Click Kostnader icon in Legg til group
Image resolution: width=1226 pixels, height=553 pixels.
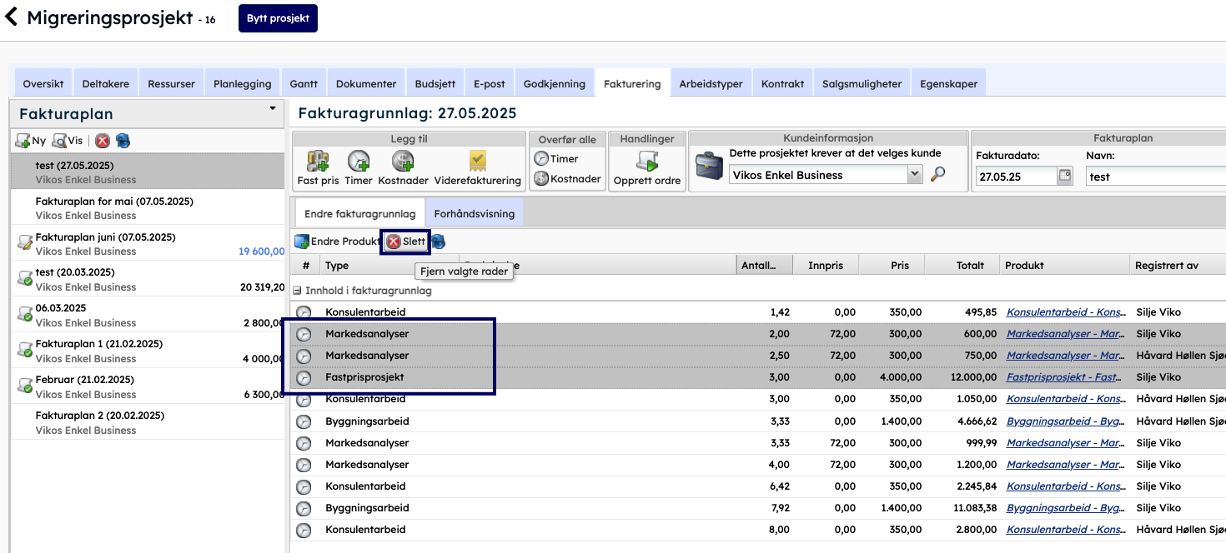click(403, 162)
